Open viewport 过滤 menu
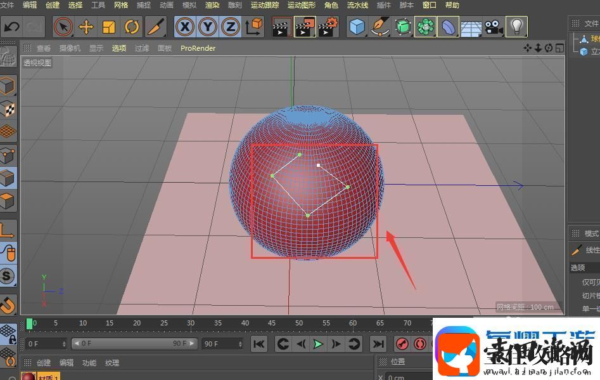Screen dimensions: 600x380 tap(142, 48)
